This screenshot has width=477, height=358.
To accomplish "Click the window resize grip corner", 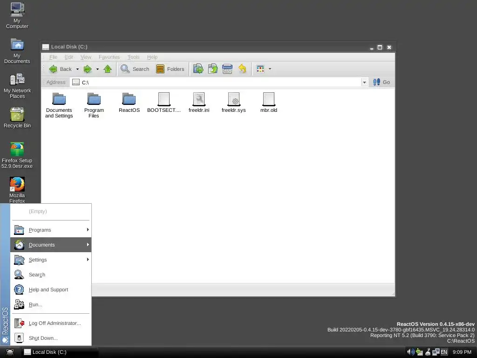I will [x=393, y=294].
